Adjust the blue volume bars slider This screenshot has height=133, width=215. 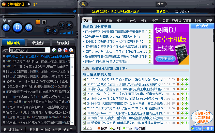66,33
